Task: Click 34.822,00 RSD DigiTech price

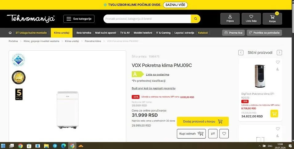Action: (252, 116)
